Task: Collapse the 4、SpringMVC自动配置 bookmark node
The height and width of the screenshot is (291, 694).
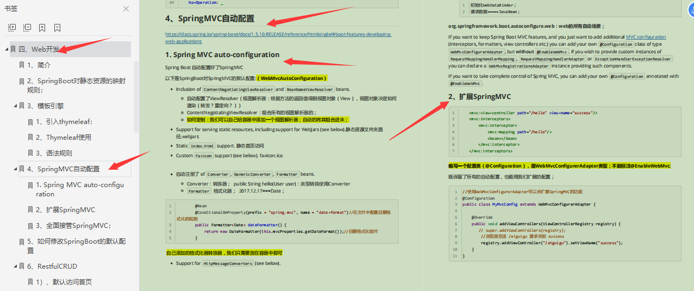Action: [15, 169]
